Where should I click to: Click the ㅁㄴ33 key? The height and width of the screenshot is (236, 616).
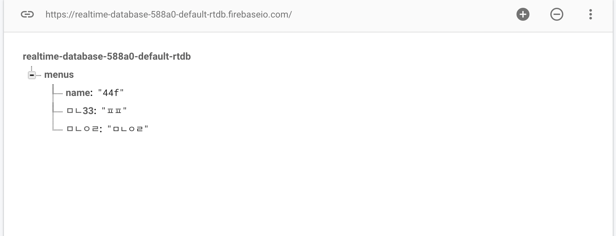81,111
